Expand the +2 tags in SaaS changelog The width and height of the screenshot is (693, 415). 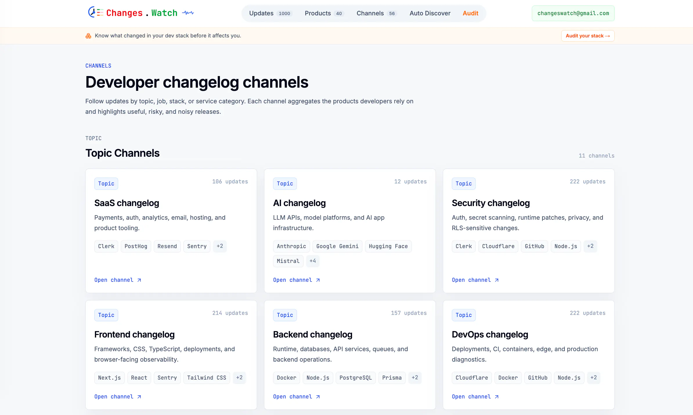coord(220,246)
